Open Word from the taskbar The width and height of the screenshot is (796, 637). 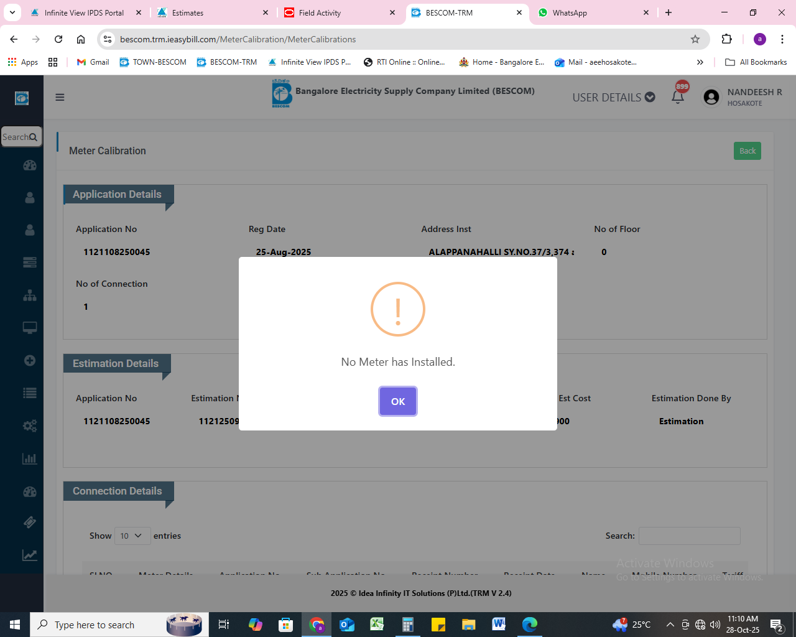pos(499,625)
